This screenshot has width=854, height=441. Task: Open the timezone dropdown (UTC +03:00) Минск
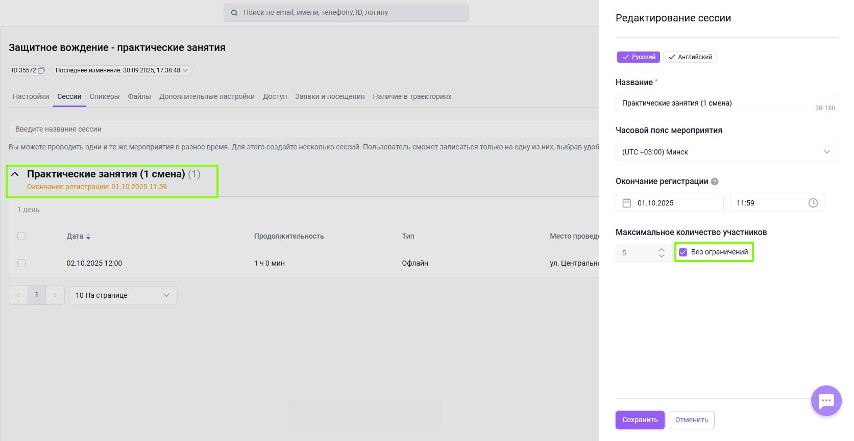[726, 152]
